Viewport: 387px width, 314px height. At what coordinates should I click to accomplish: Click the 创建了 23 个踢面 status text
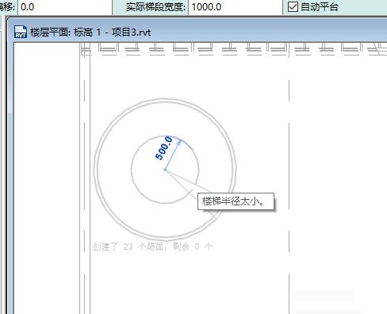click(153, 247)
